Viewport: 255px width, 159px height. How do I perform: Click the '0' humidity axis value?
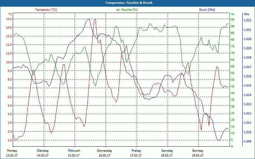click(232, 147)
